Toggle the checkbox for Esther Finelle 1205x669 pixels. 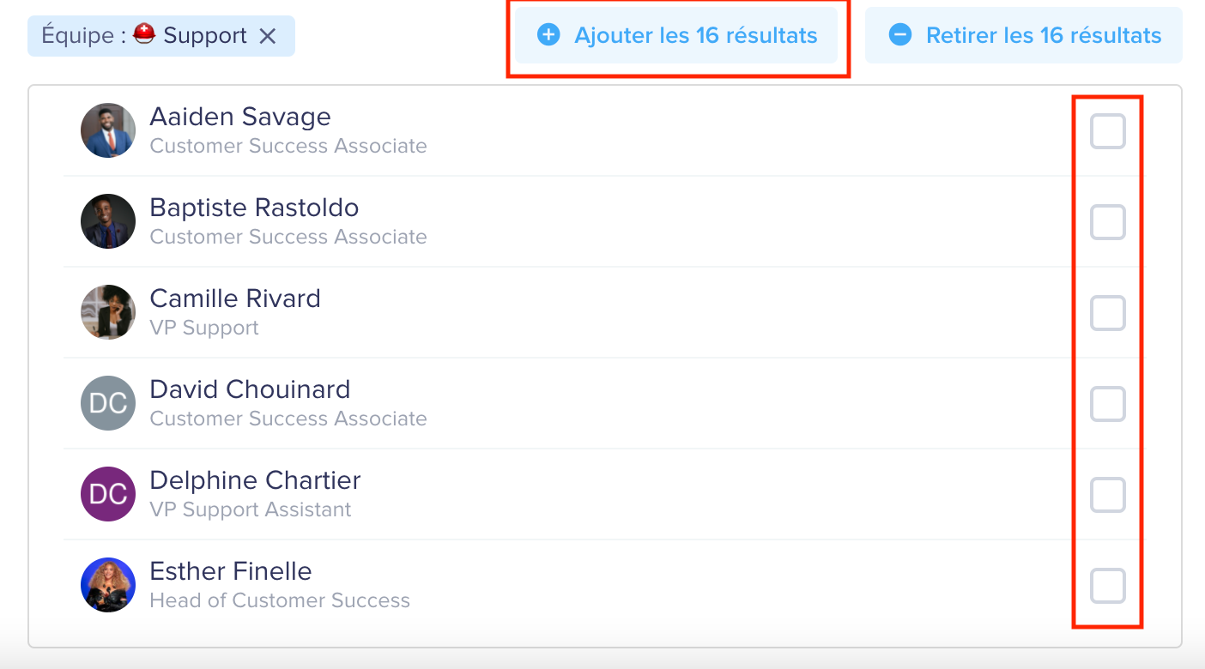1107,587
